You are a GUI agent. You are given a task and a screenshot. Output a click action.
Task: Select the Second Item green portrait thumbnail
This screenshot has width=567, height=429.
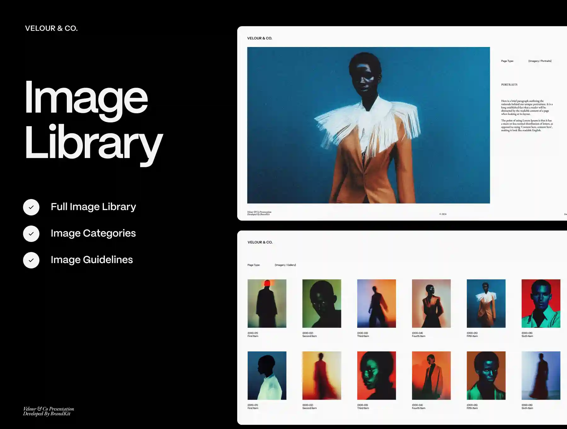(322, 303)
